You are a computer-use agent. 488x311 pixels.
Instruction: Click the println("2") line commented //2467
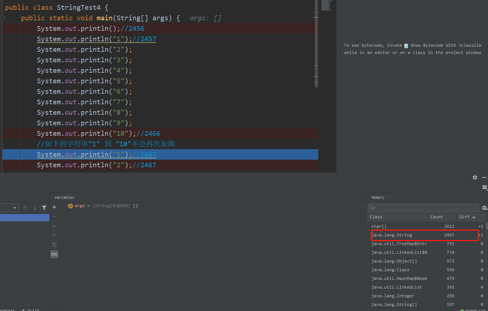[x=97, y=165]
